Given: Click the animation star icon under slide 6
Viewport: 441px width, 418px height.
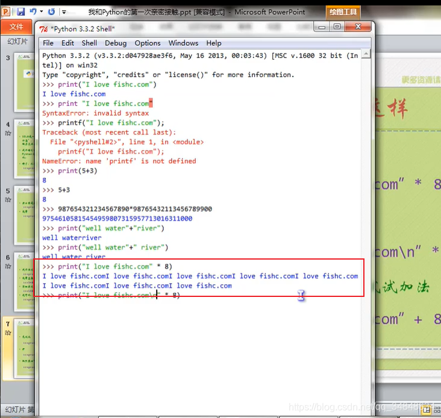Looking at the screenshot, I should point(8,266).
